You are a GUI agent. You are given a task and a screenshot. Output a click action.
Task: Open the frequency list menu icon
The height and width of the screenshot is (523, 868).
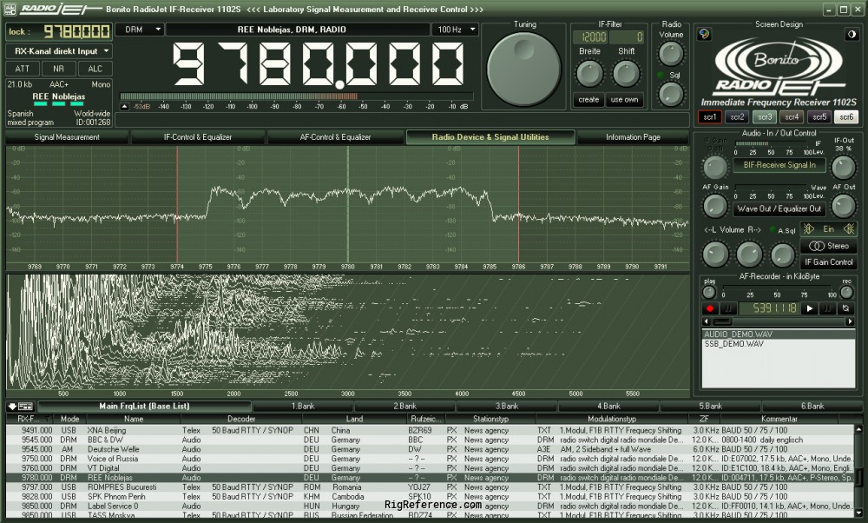(21, 406)
